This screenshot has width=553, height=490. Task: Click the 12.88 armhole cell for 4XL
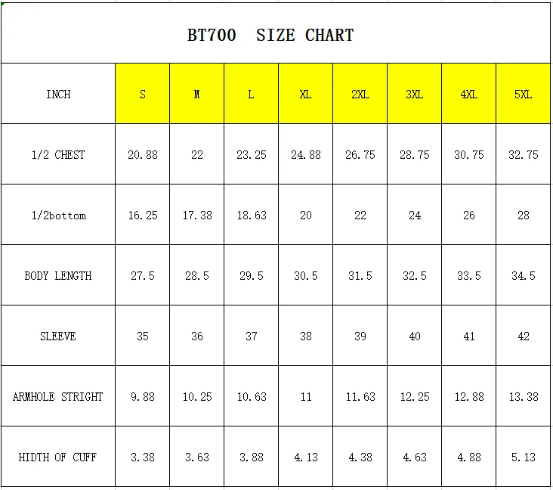(468, 396)
